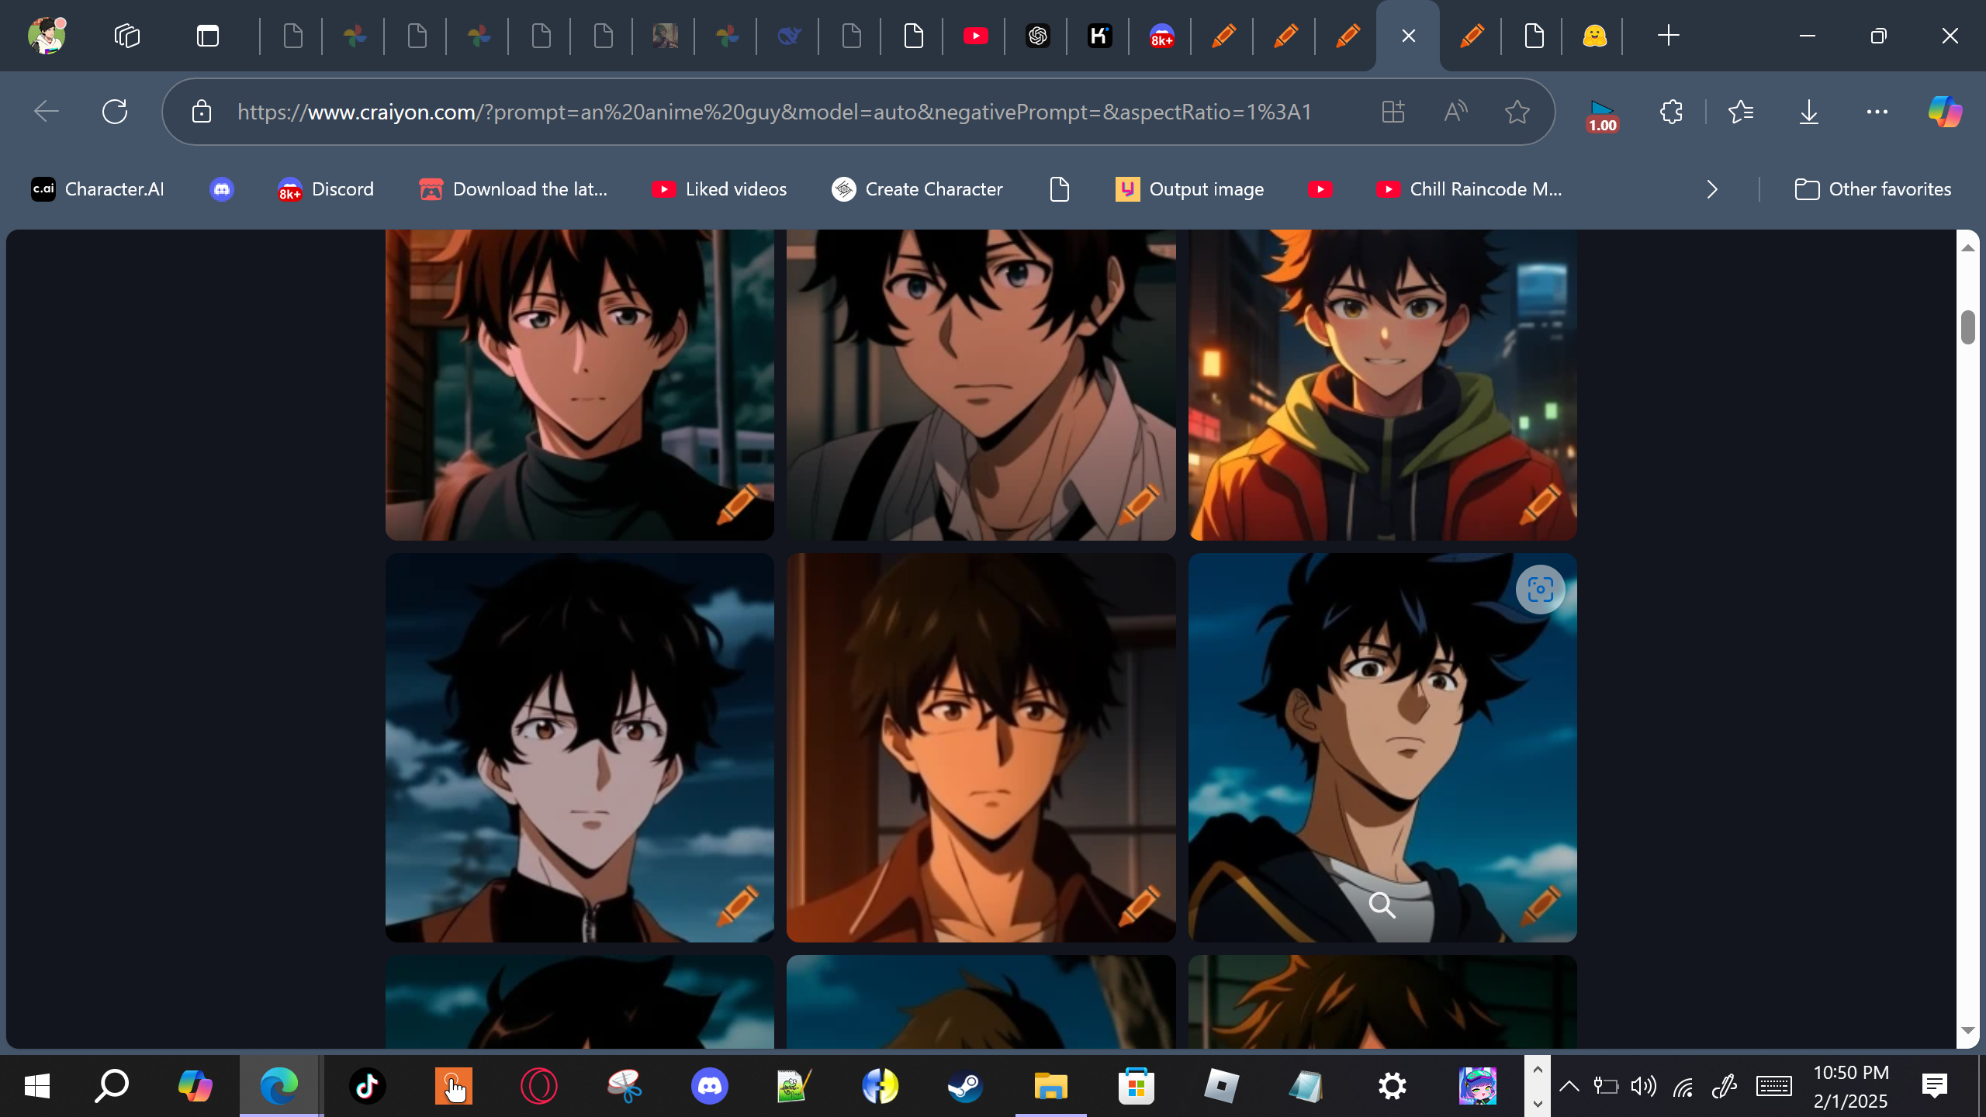Open browser Extensions puzzle icon

1671,112
